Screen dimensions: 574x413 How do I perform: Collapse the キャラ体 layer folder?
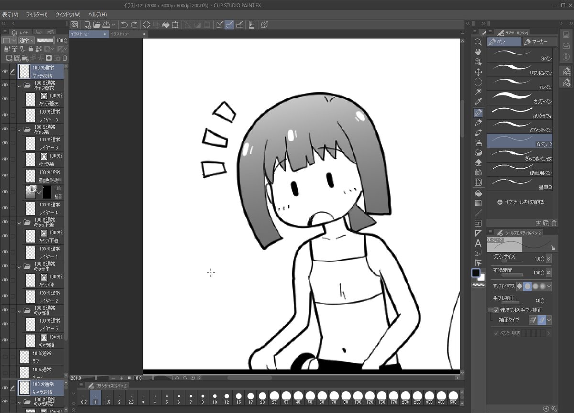(19, 266)
